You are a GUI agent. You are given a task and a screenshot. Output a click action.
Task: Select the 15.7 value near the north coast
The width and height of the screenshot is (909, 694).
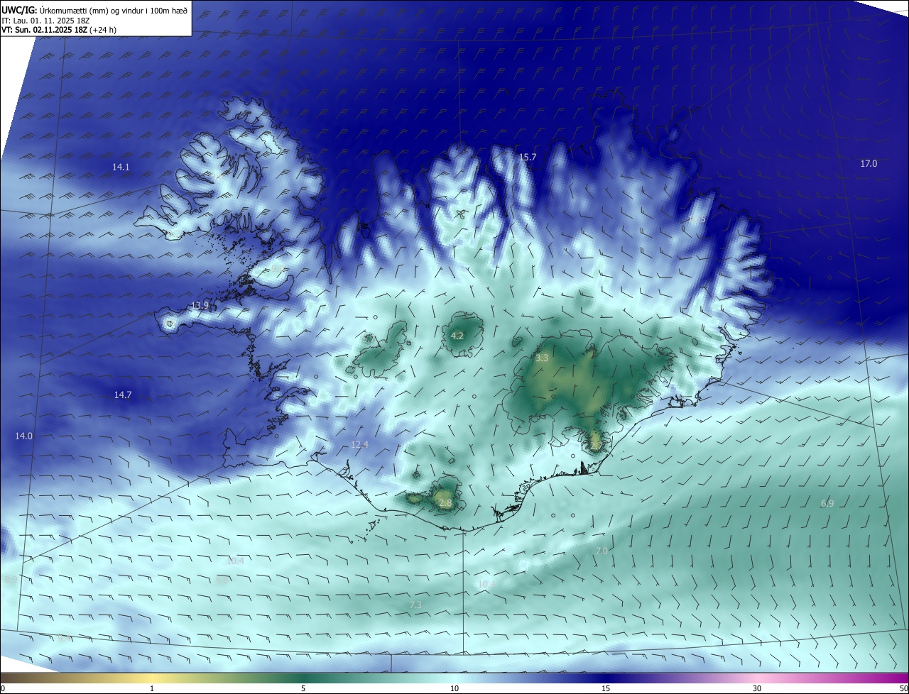[x=528, y=158]
